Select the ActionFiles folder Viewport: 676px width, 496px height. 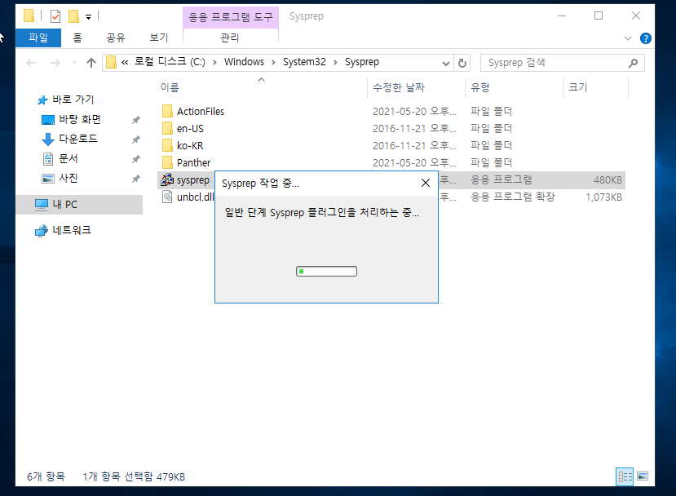point(201,111)
